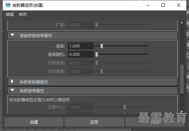189x131 pixels.
Task: Click the disabled 法线速率 value field
Action: pyautogui.click(x=81, y=71)
